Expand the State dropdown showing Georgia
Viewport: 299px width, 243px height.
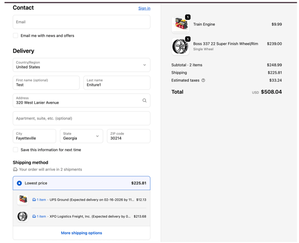(81, 136)
